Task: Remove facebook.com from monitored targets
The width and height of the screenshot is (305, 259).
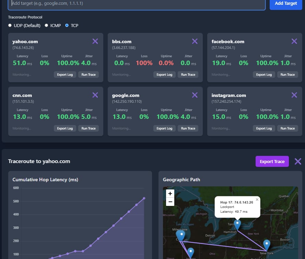Action: coord(294,41)
